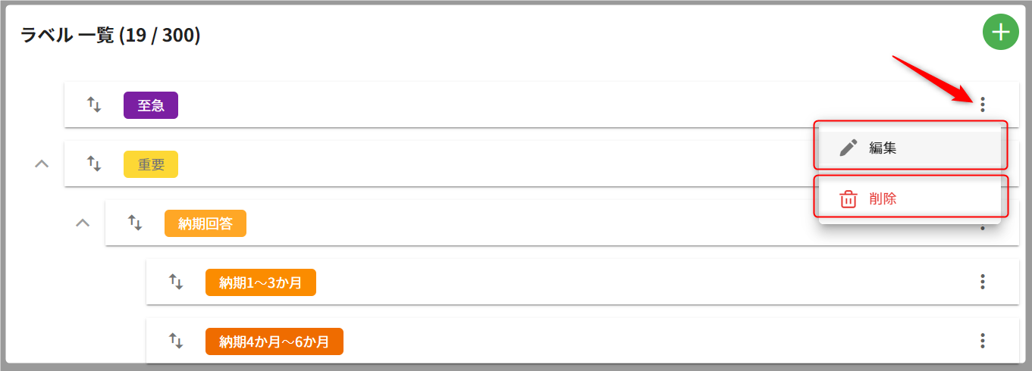Collapse the 納期回答 label group

83,223
